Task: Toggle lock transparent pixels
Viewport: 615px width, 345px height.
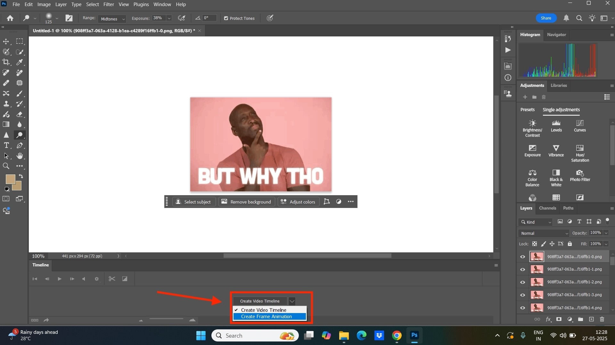Action: coord(535,244)
